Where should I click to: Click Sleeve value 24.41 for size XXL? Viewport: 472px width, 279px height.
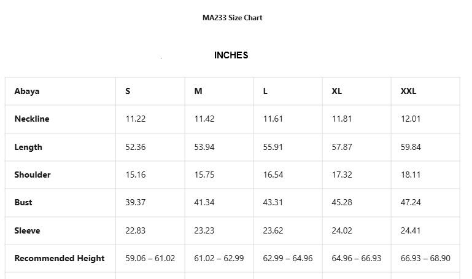411,230
